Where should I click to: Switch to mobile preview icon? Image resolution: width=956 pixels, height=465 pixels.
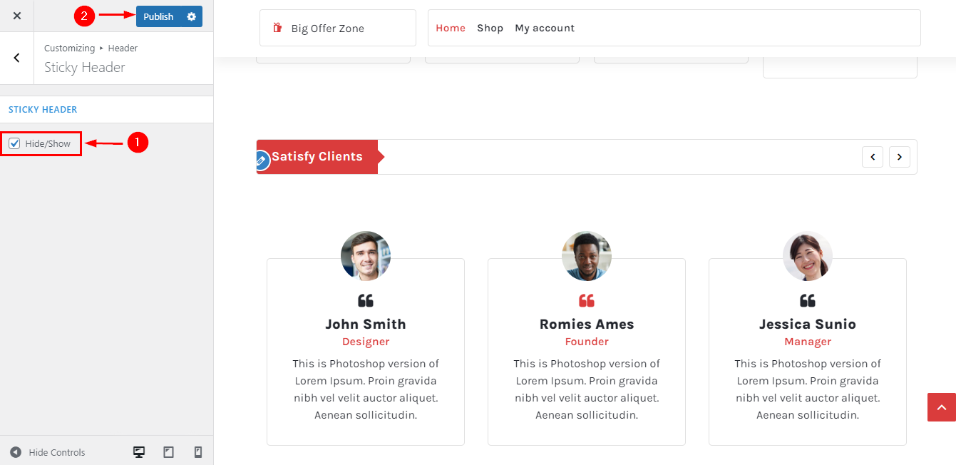198,452
